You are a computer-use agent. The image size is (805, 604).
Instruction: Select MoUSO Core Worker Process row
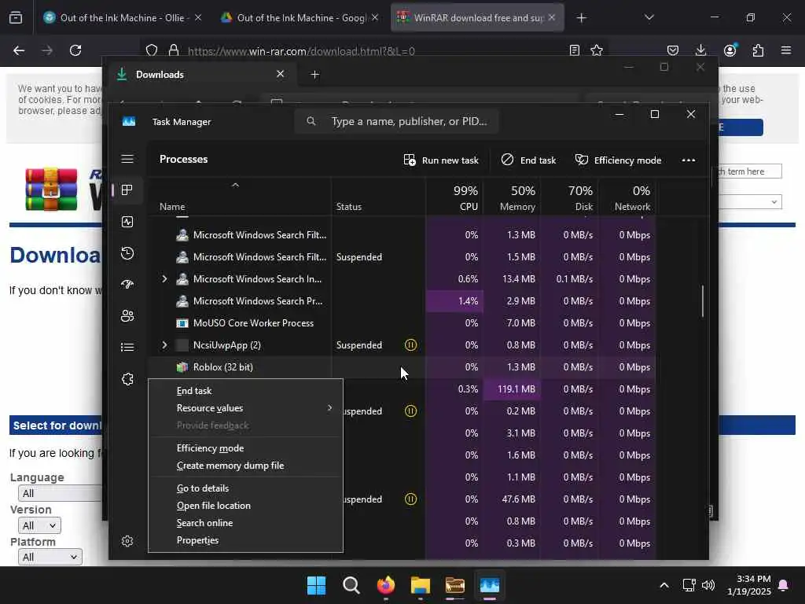(402, 323)
